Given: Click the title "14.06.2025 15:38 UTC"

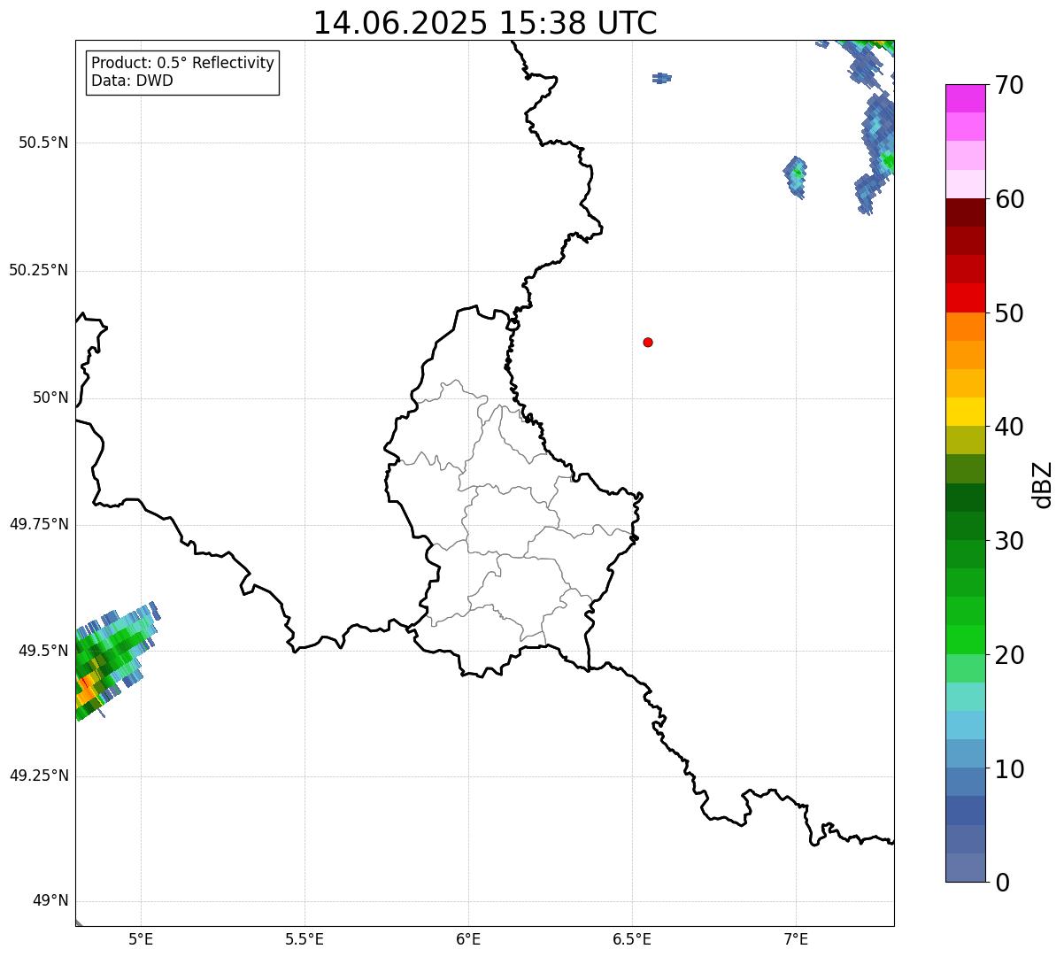Looking at the screenshot, I should pyautogui.click(x=485, y=23).
